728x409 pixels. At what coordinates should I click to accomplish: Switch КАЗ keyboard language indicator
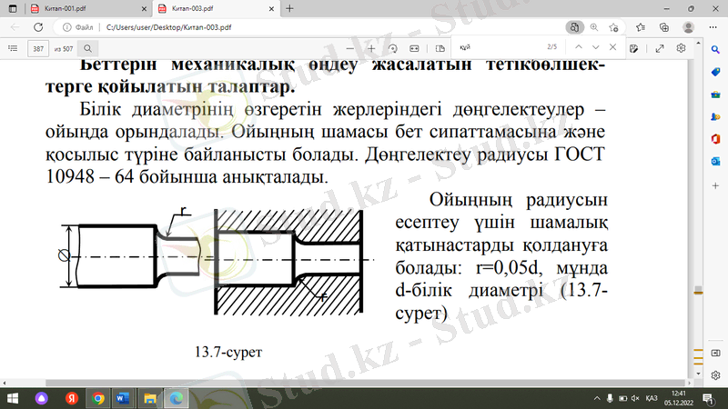[x=651, y=398]
